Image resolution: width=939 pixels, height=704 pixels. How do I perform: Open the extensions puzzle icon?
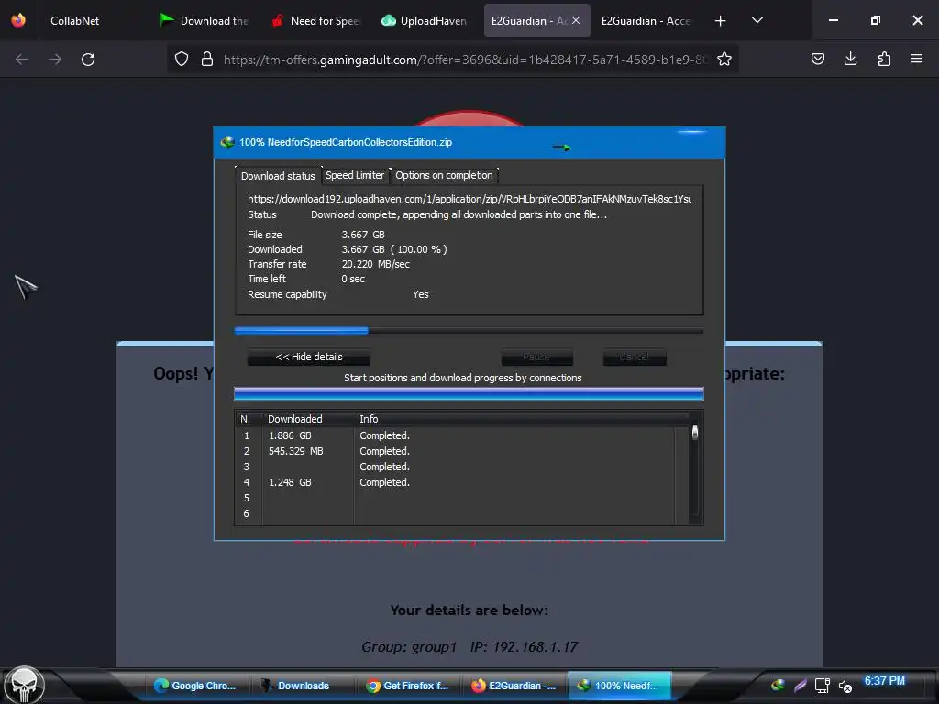884,59
